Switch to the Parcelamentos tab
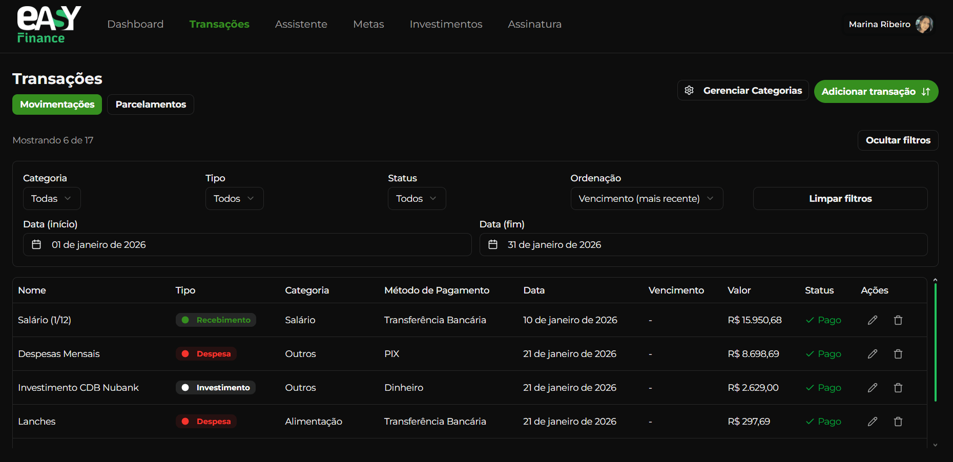 pyautogui.click(x=150, y=104)
